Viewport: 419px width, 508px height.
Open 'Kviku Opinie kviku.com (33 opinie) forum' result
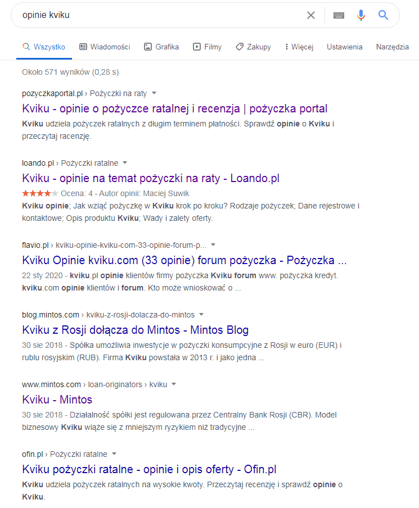pyautogui.click(x=184, y=260)
